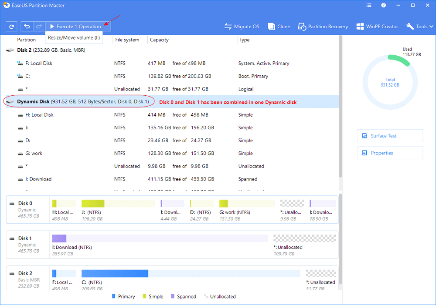
Task: Select I: Download 355.97 GB block on Disk 1
Action: (160, 245)
